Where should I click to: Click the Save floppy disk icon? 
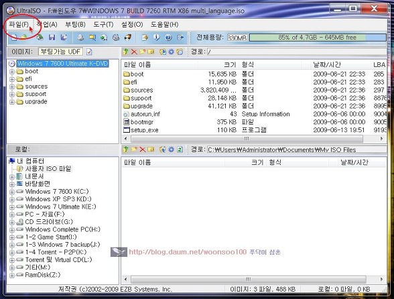pos(52,38)
